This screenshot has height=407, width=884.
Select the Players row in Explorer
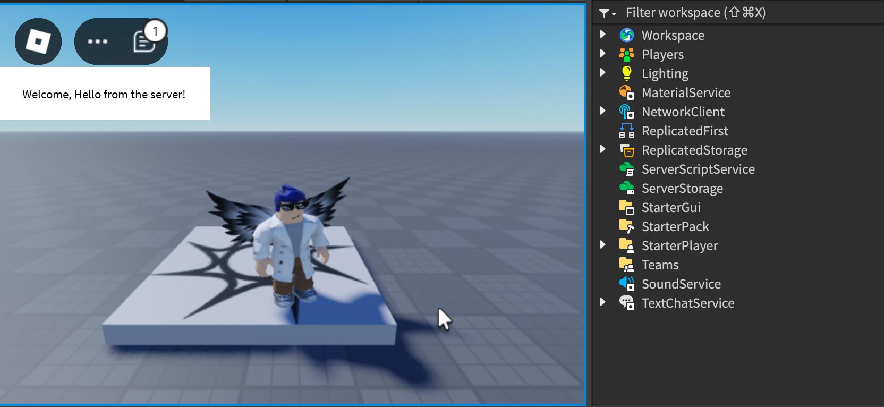click(x=738, y=54)
